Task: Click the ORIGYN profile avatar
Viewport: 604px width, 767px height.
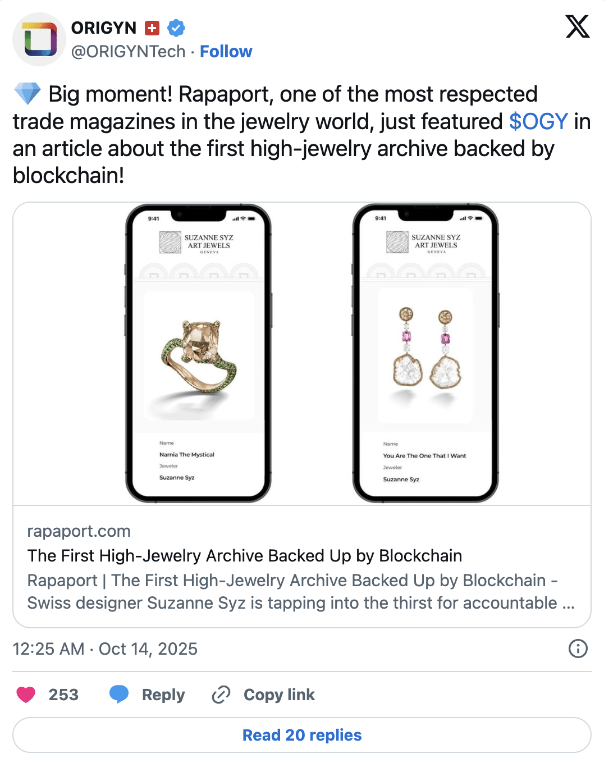Action: [x=39, y=39]
